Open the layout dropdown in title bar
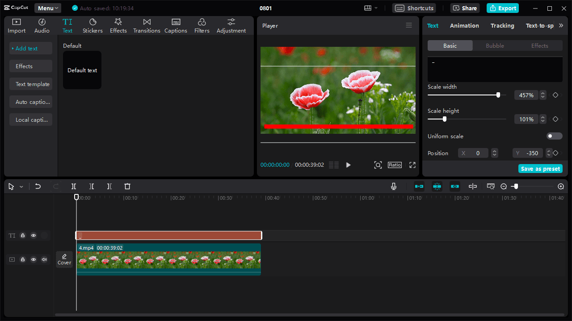 coord(371,8)
